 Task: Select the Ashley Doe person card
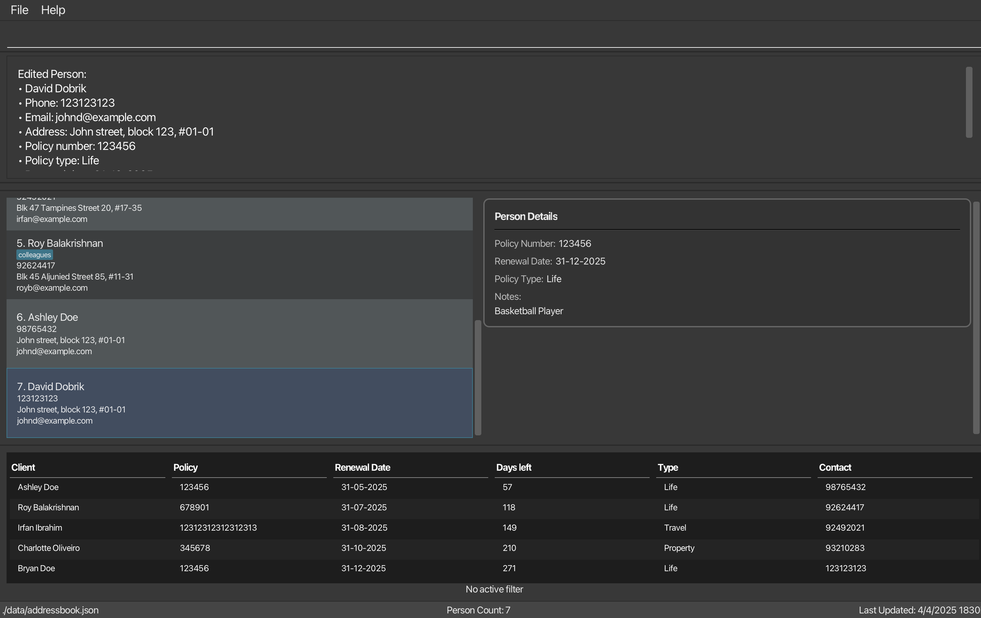click(x=240, y=334)
